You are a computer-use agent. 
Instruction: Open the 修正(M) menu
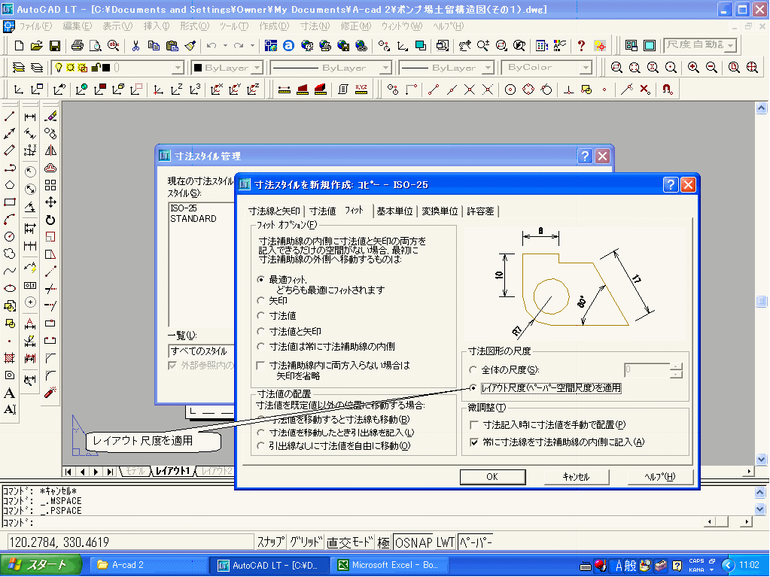[x=355, y=26]
